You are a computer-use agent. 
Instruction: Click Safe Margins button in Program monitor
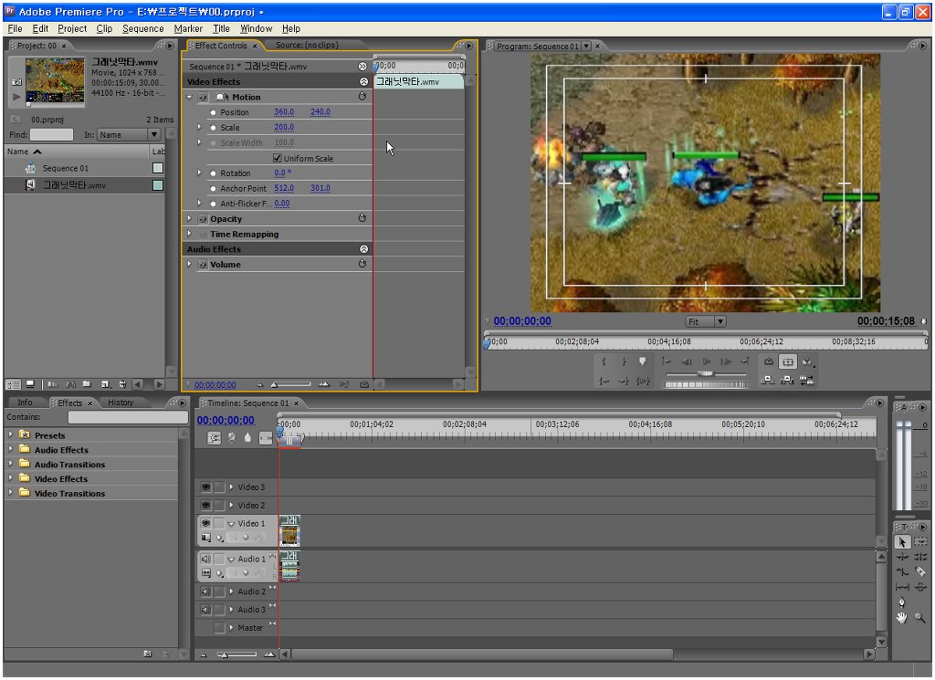[788, 362]
